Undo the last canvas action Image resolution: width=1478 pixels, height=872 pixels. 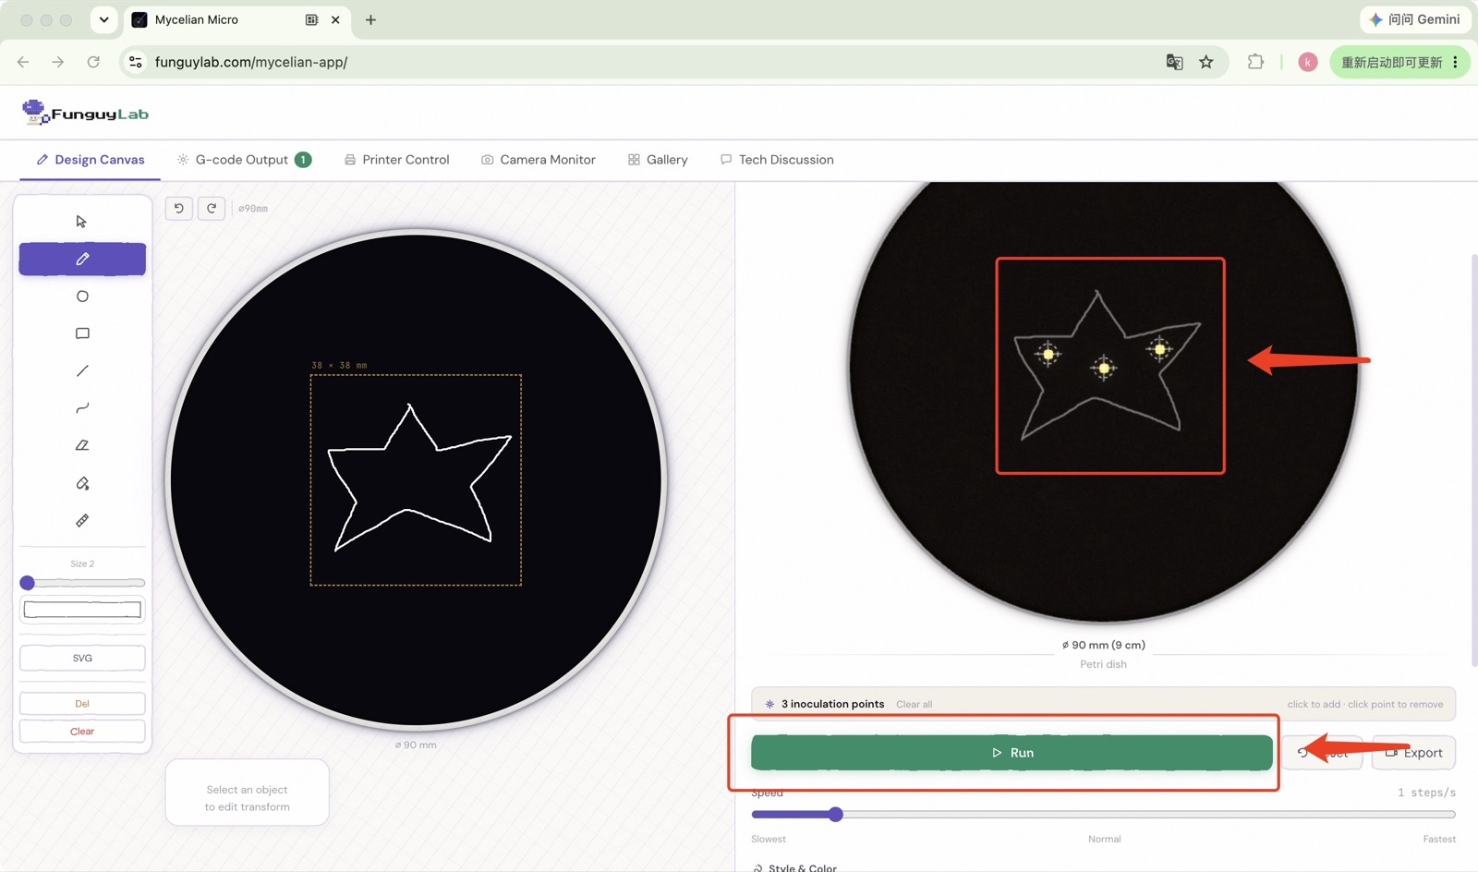click(x=179, y=209)
